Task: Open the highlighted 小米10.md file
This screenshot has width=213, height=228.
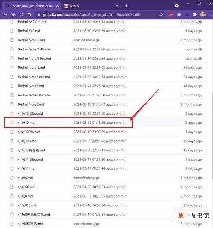Action: coord(26,123)
